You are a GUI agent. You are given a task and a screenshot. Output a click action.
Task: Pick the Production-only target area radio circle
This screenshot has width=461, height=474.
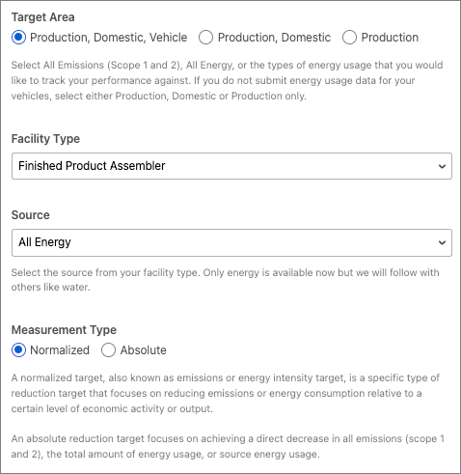[349, 38]
